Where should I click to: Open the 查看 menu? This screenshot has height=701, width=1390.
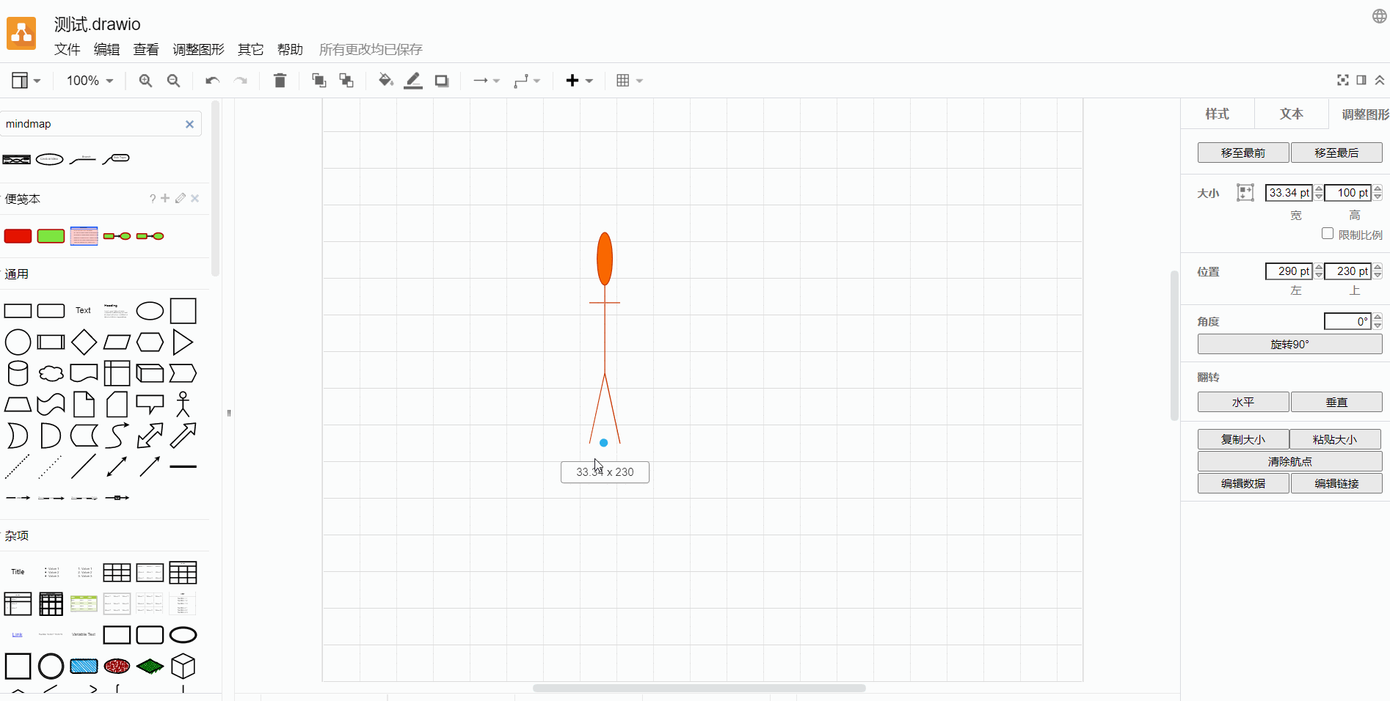146,49
